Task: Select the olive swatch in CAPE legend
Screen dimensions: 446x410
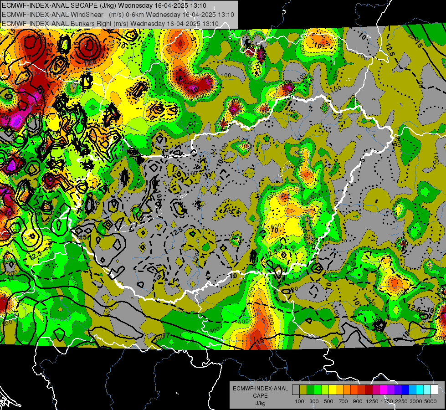Action: click(x=303, y=389)
